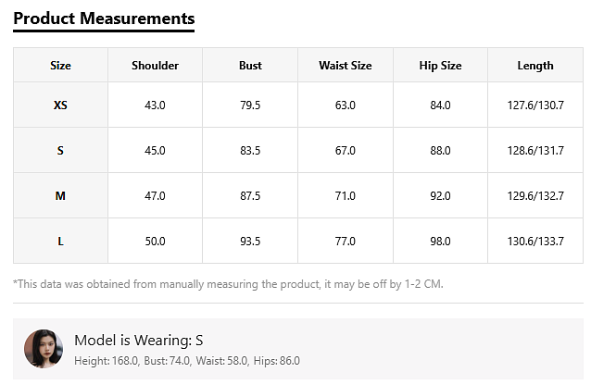Image resolution: width=591 pixels, height=385 pixels.
Task: Select the L hip value 98.0
Action: (x=440, y=242)
